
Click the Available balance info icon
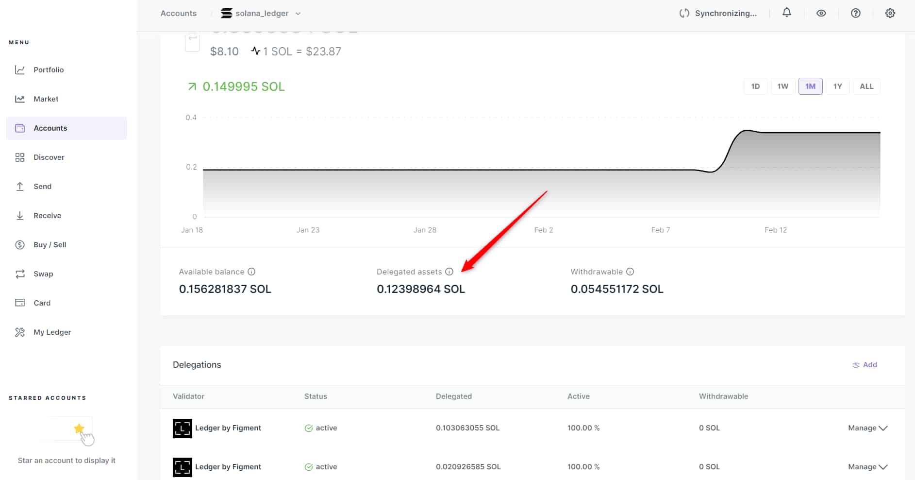click(x=251, y=272)
